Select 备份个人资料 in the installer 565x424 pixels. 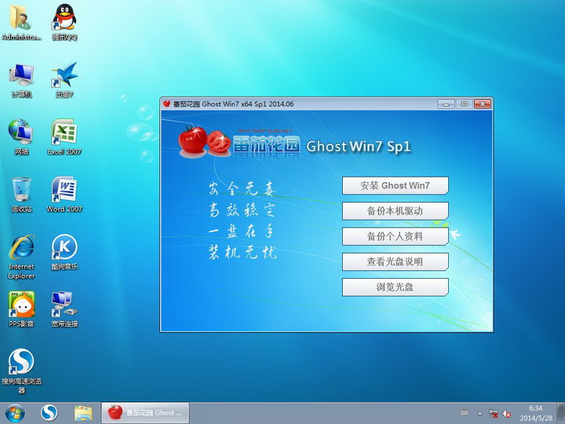tap(395, 236)
